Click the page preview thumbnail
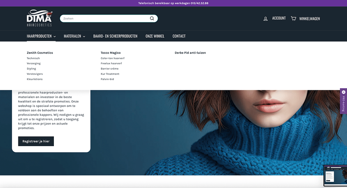The width and height of the screenshot is (347, 188). [335, 176]
